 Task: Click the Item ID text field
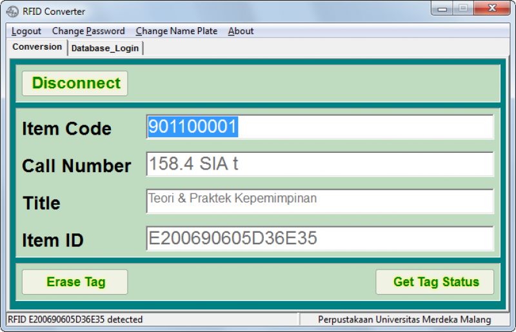click(x=319, y=239)
